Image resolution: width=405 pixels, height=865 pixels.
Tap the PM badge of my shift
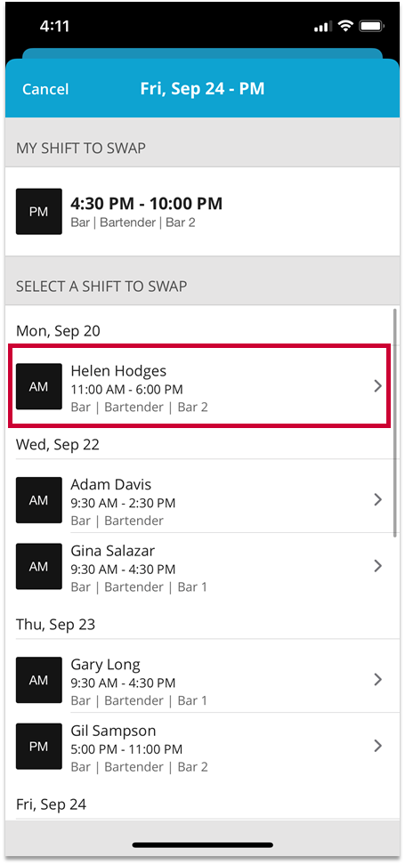point(38,211)
